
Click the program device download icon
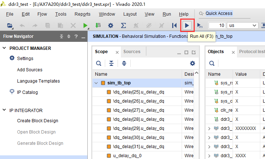pos(98,25)
